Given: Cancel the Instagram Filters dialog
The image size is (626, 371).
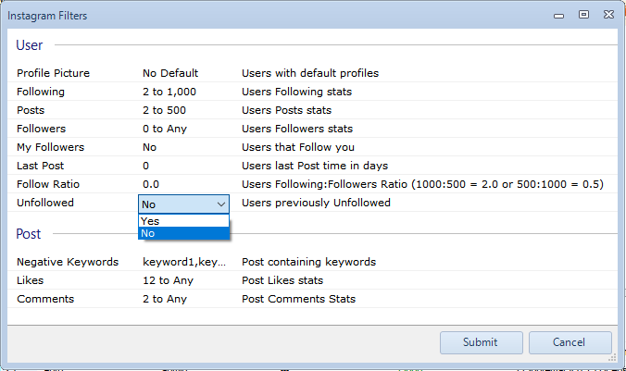Looking at the screenshot, I should click(570, 342).
